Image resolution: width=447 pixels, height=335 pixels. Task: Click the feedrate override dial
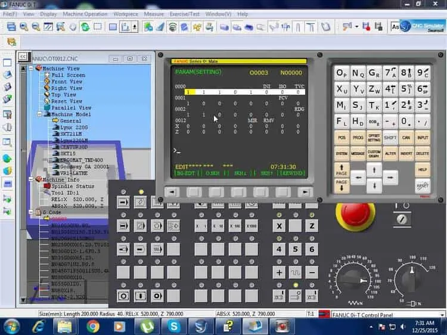(x=353, y=280)
